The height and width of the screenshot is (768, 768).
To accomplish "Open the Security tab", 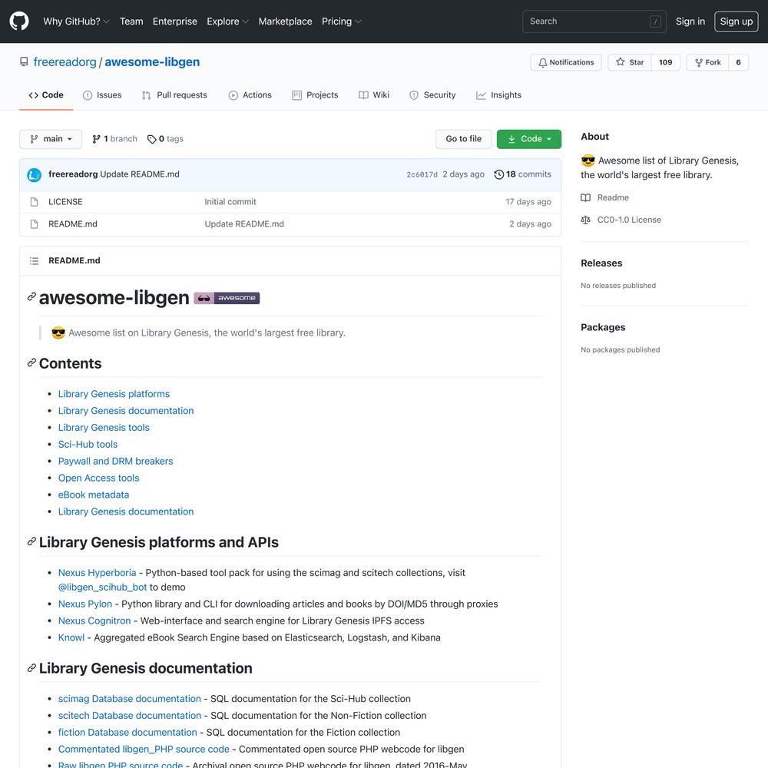I will point(432,95).
